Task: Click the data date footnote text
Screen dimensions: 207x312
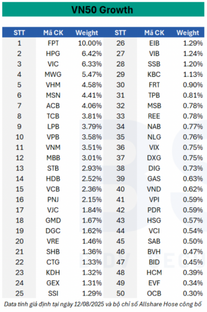Action: tap(103, 304)
